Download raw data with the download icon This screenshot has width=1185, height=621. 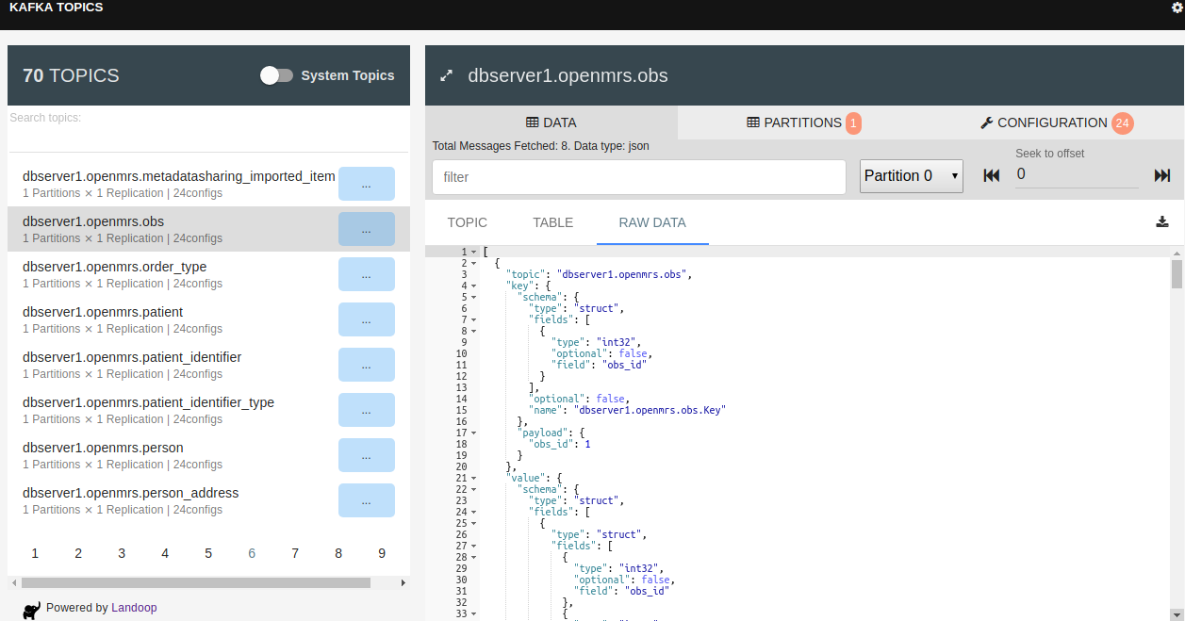1162,222
